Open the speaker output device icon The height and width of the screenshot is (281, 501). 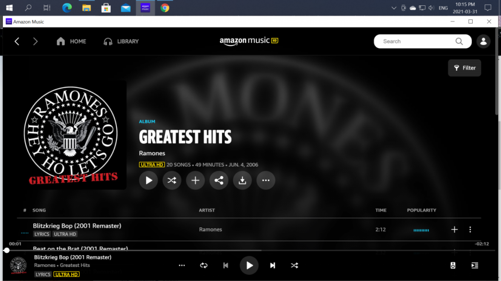453,265
